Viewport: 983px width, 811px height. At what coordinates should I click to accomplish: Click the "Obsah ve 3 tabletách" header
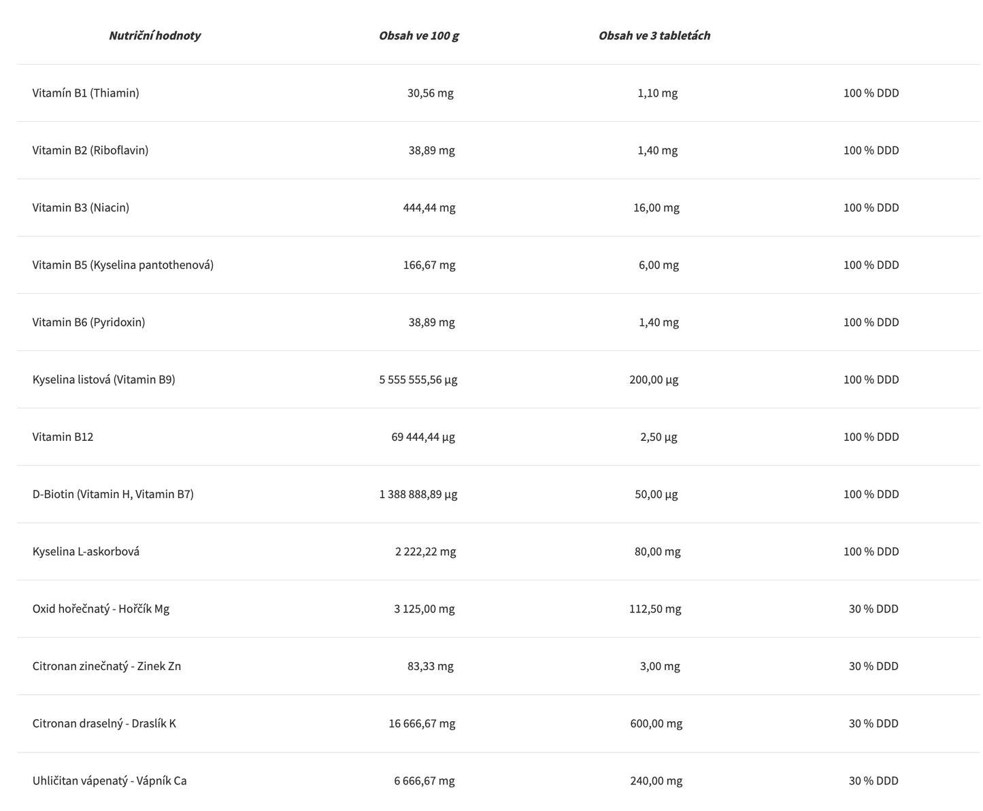pos(654,35)
